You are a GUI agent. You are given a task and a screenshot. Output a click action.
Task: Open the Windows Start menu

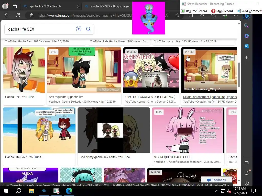(6, 191)
